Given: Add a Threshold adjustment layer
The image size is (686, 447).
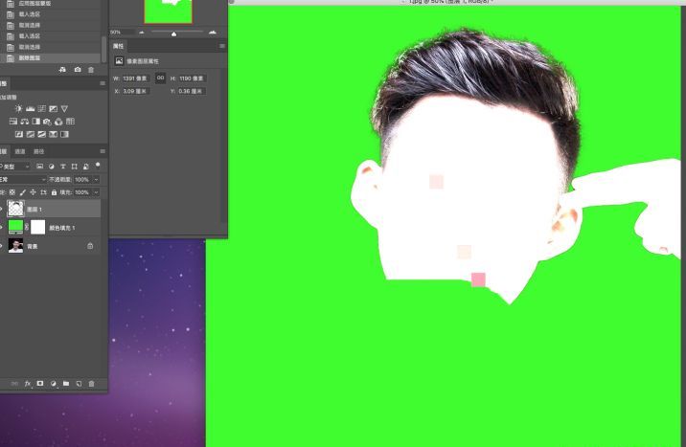Looking at the screenshot, I should point(41,134).
